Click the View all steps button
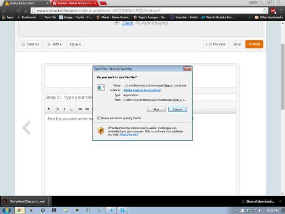Image resolution: width=285 pixels, height=214 pixels. 30,44
